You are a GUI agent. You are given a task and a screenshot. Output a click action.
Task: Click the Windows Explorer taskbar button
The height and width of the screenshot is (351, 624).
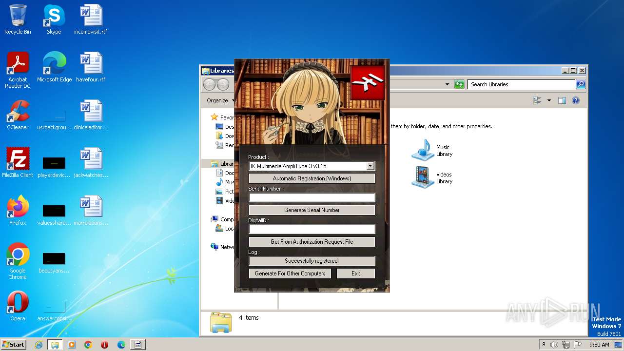click(x=55, y=345)
